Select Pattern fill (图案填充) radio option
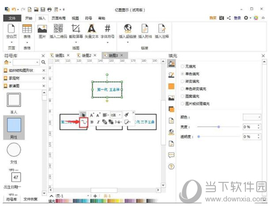Image resolution: width=272 pixels, height=209 pixels. coord(182,96)
